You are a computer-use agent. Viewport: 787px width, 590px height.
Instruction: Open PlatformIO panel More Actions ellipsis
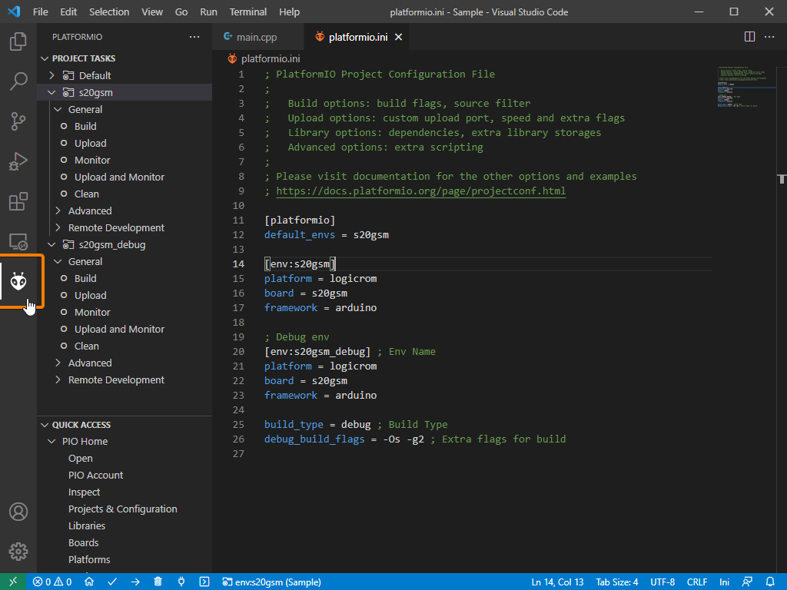point(194,37)
